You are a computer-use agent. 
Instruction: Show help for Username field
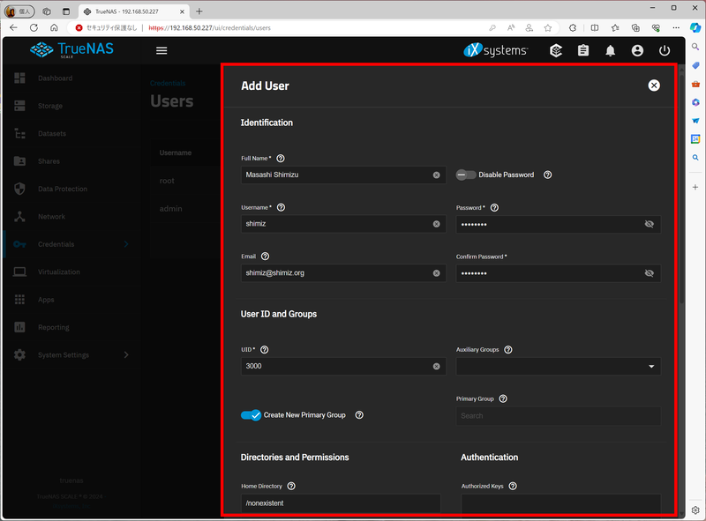(281, 207)
